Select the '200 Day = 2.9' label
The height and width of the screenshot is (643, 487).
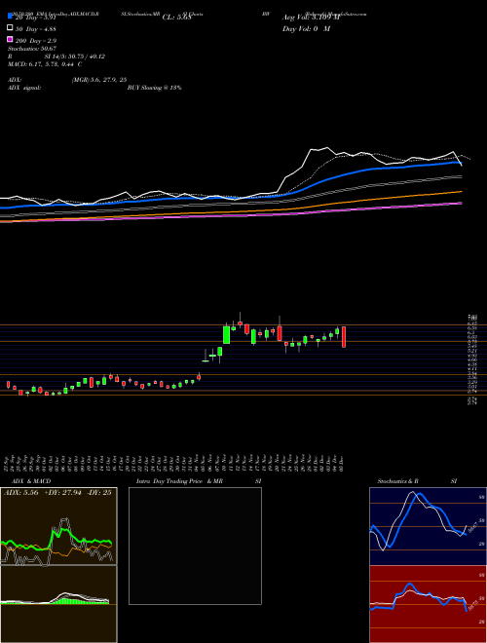(36, 41)
